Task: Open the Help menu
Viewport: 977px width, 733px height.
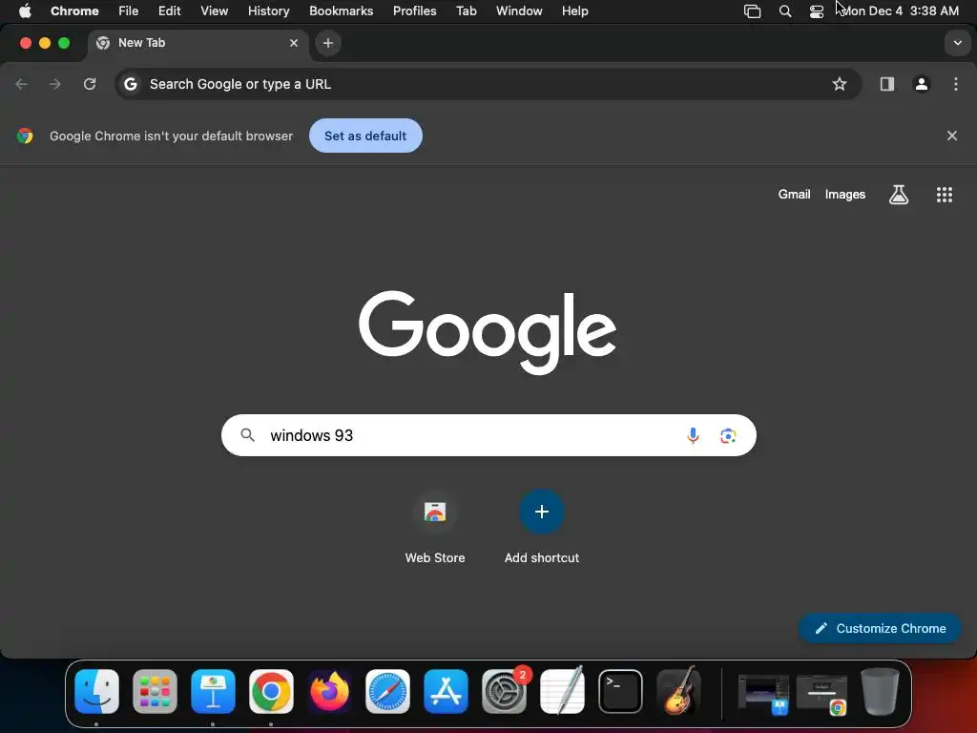Action: pyautogui.click(x=574, y=10)
